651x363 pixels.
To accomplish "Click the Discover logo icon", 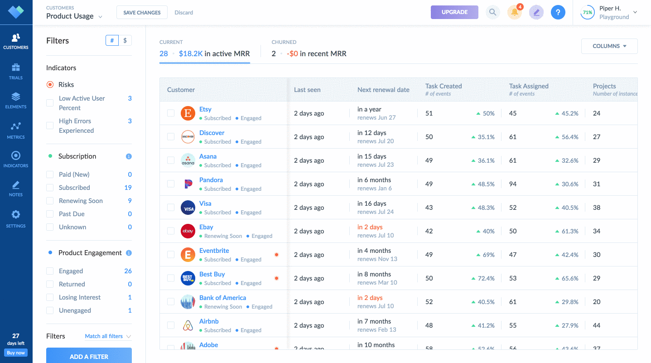I will click(188, 137).
